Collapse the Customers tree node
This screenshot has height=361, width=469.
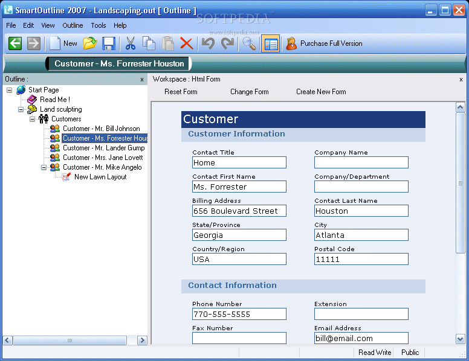point(32,119)
